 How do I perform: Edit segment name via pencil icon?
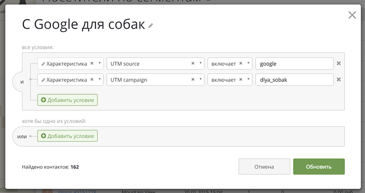tap(151, 26)
